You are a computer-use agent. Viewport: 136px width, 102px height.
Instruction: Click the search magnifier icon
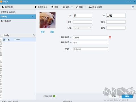click(34, 35)
